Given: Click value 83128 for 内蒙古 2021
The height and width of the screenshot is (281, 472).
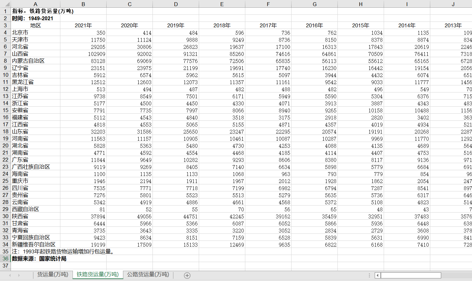Looking at the screenshot, I should [83, 61].
